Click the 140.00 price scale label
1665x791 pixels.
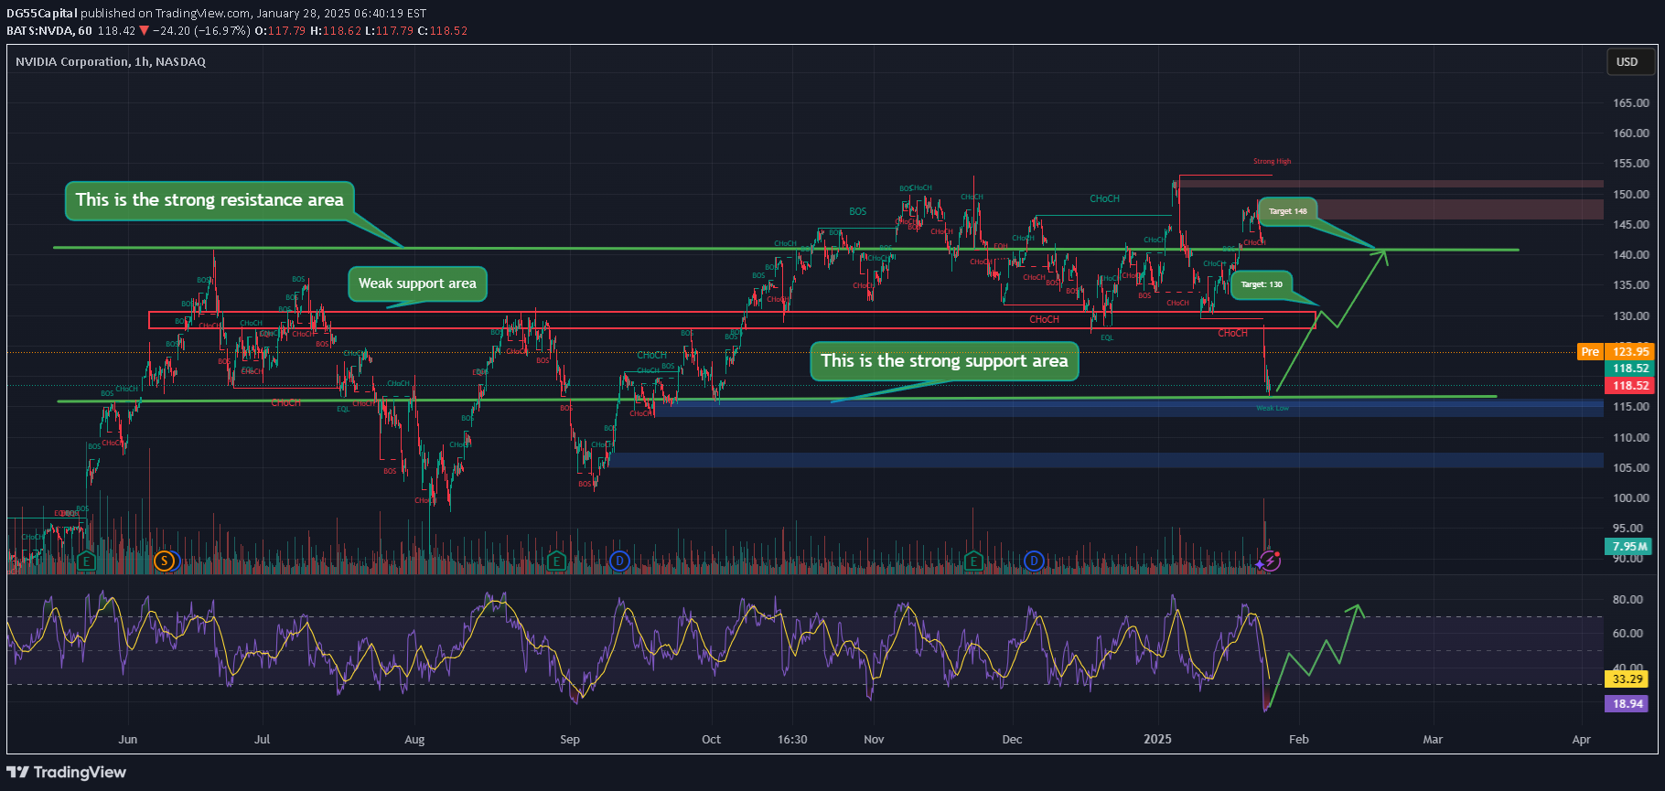tap(1631, 255)
